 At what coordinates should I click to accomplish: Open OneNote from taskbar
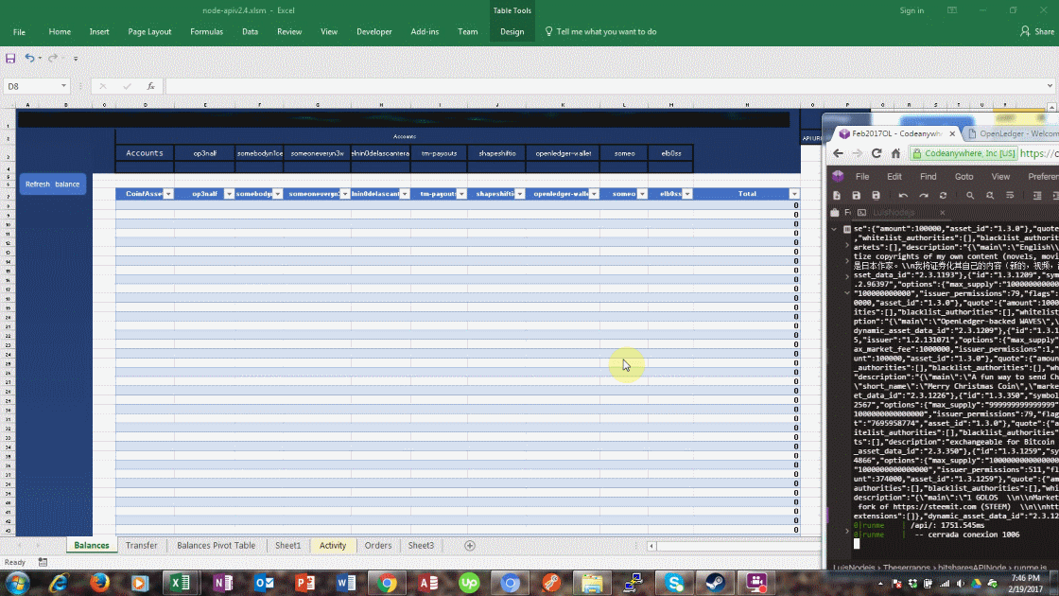222,583
